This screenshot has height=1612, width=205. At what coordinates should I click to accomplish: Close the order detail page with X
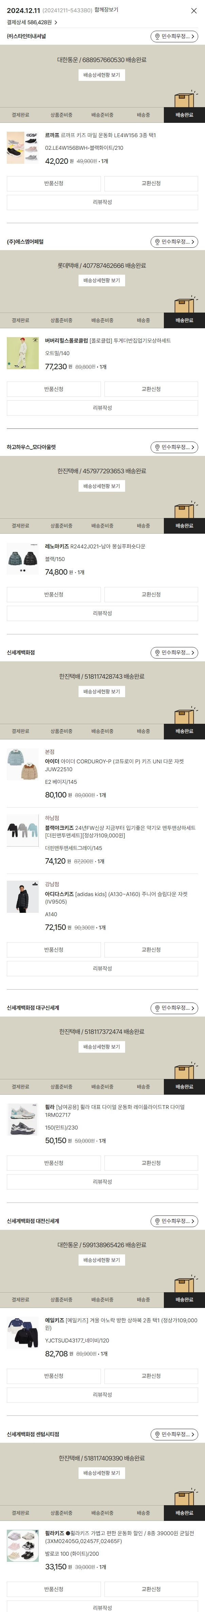(x=194, y=11)
